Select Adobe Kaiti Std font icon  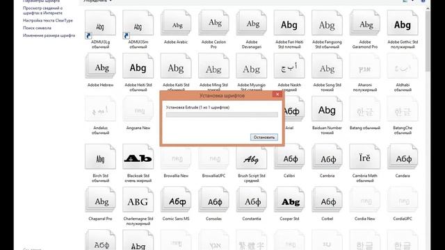[176, 66]
